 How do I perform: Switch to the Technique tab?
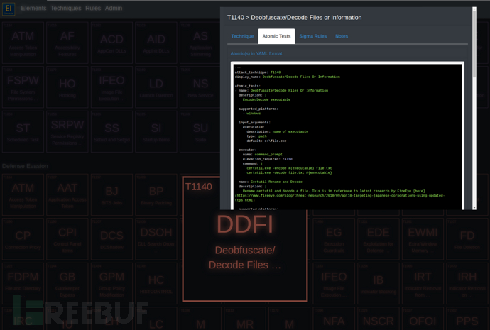click(242, 36)
